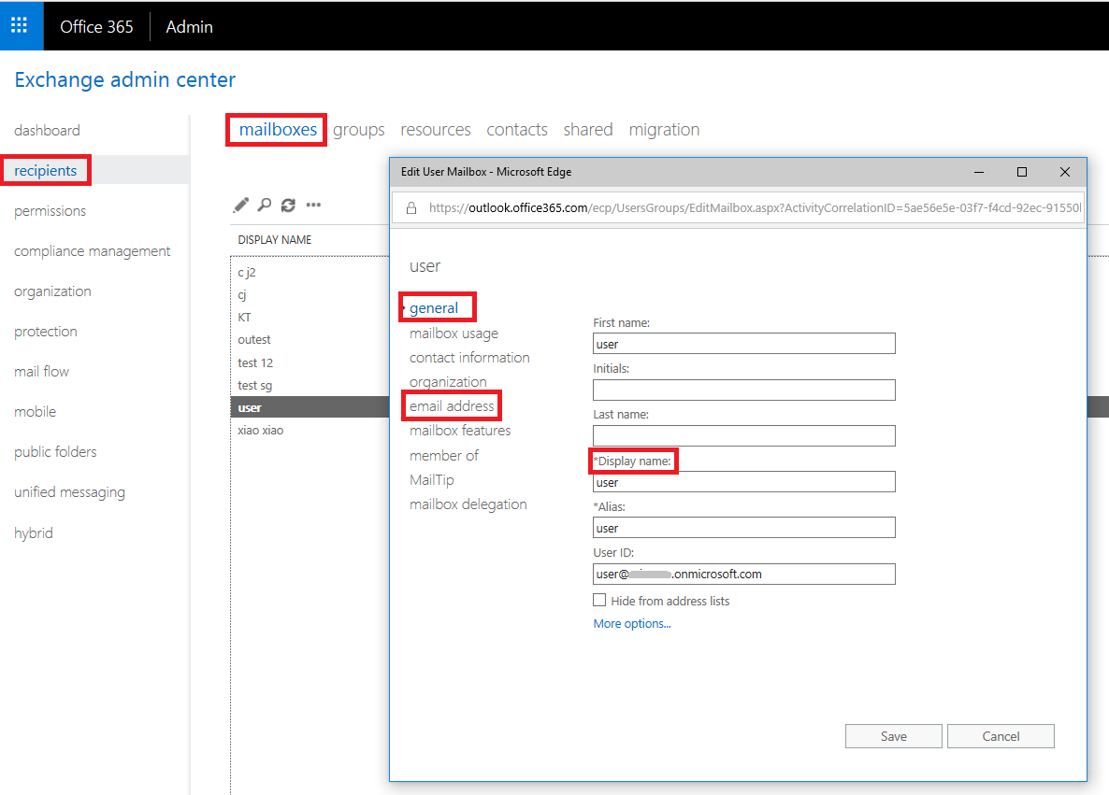Open organization in the left navigation

click(x=52, y=291)
